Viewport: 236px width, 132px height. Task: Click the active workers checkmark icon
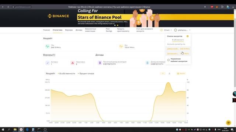[x=48, y=63]
